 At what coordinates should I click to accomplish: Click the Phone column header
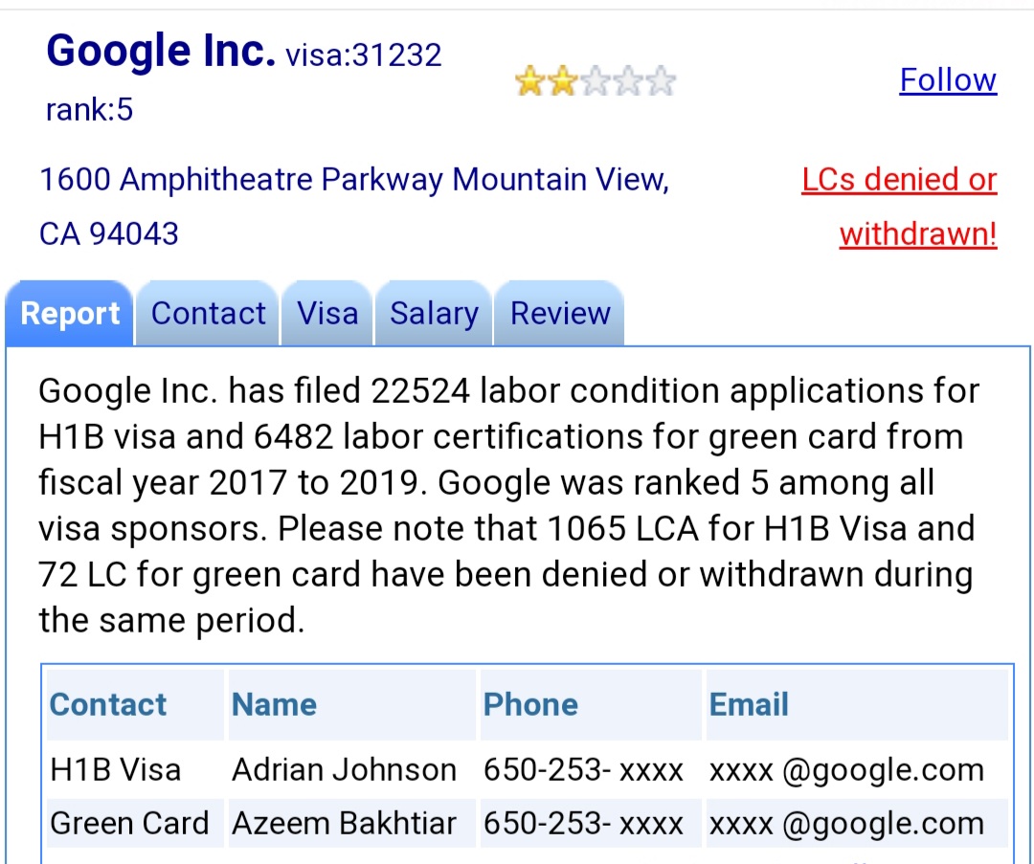[x=530, y=704]
